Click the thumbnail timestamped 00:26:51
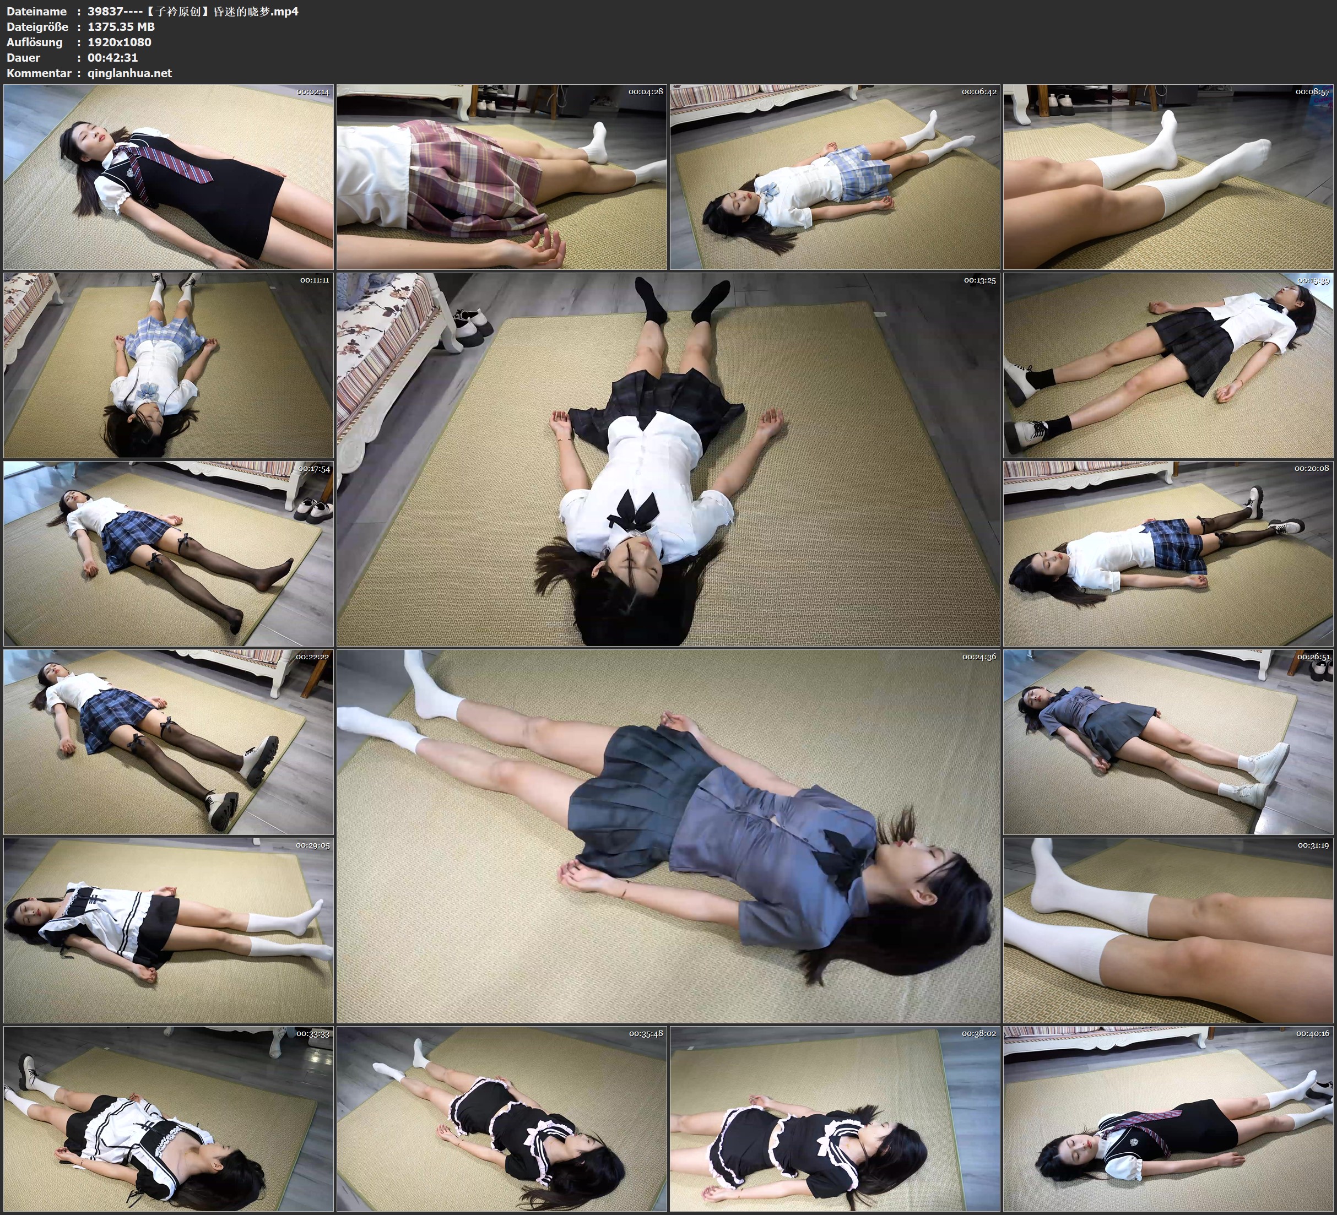 pos(1168,741)
